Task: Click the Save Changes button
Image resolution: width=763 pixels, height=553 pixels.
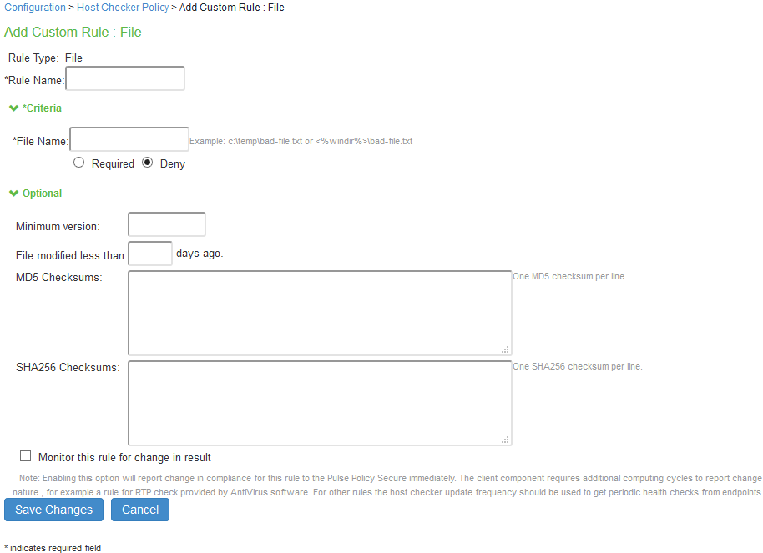Action: (53, 510)
